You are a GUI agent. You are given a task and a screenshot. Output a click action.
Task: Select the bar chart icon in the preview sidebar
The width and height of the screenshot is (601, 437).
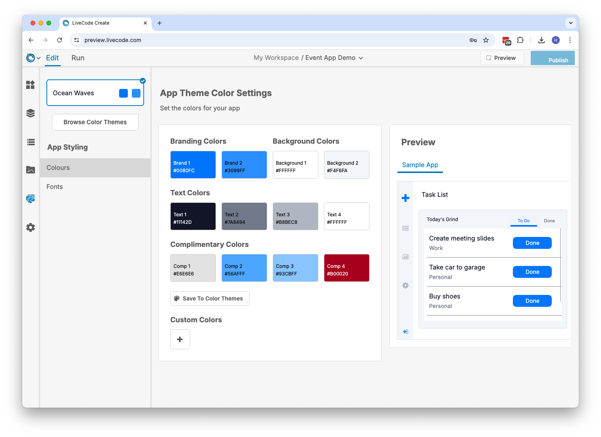coord(405,257)
